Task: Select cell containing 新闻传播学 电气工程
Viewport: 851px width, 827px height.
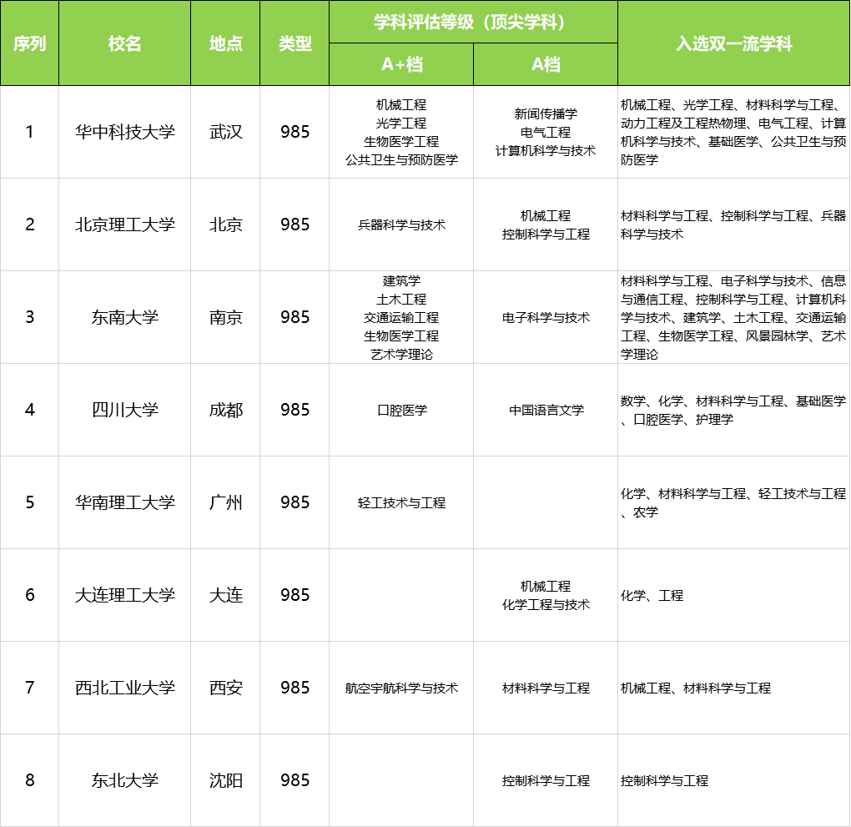Action: tap(546, 132)
